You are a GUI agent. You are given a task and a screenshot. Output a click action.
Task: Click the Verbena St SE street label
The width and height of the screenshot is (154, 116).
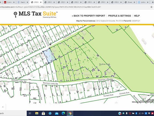pyautogui.click(x=46, y=41)
